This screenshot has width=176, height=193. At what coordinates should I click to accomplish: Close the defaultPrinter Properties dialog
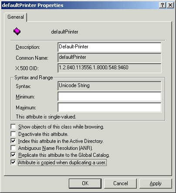tap(170, 5)
